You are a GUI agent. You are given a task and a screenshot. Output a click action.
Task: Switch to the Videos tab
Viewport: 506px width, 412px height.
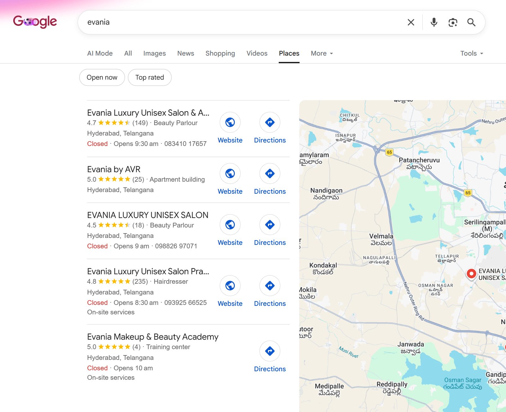(257, 53)
